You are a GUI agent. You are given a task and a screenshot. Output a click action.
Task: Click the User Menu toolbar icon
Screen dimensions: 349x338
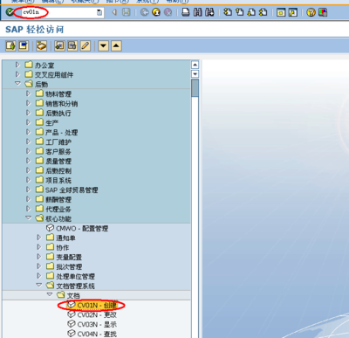(x=10, y=45)
